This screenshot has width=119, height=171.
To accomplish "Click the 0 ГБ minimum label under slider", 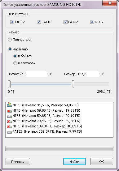I will (x=11, y=92).
